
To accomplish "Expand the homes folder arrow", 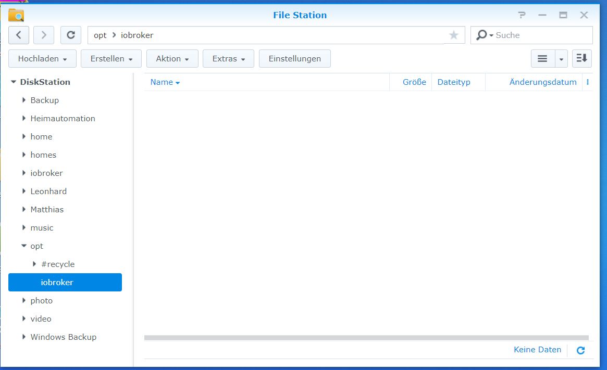I will coord(24,155).
